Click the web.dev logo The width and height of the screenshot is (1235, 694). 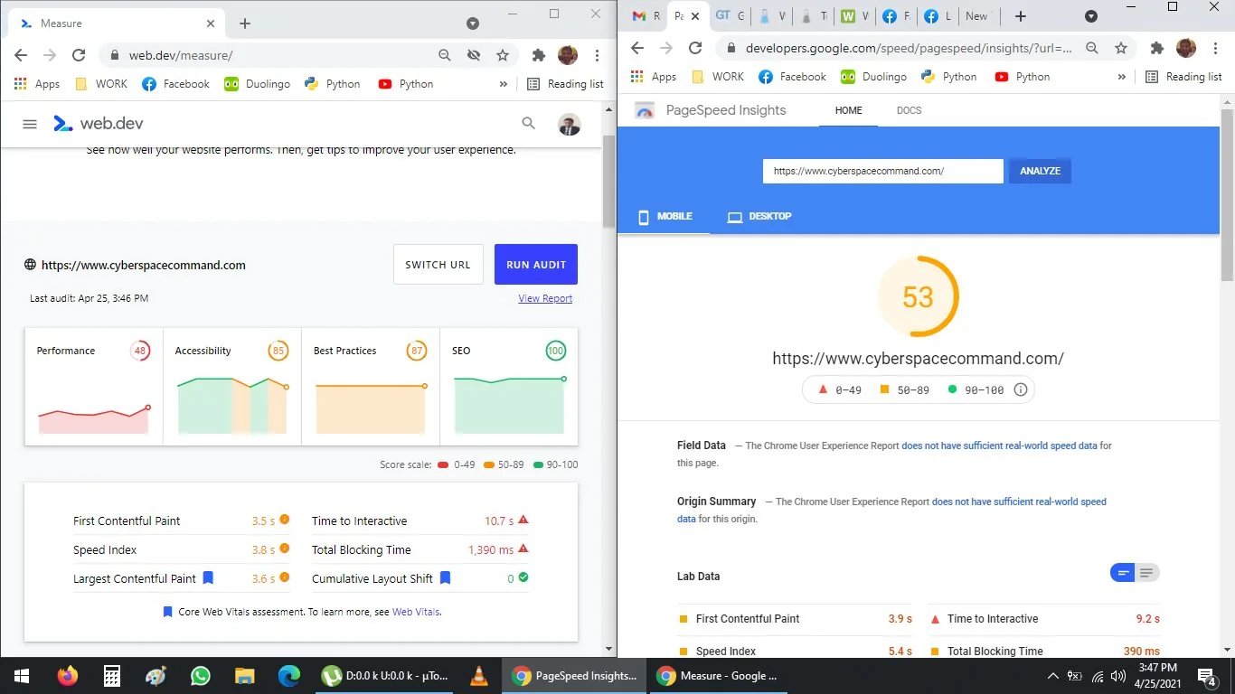[x=98, y=124]
